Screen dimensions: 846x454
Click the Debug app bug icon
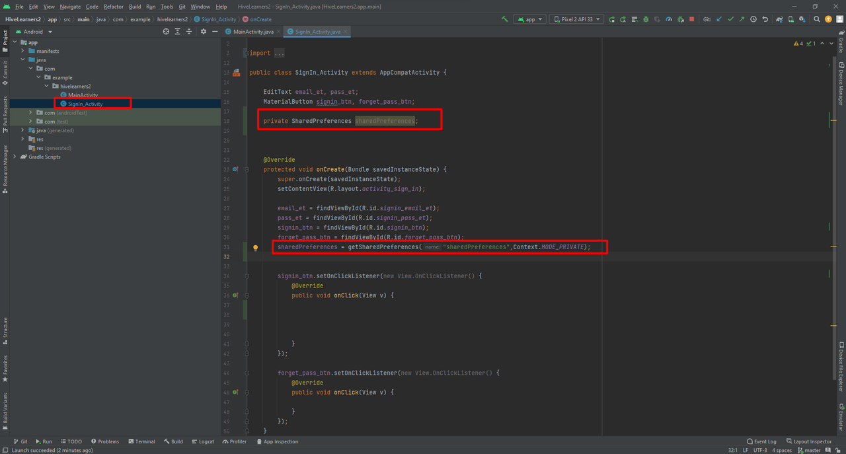[646, 19]
